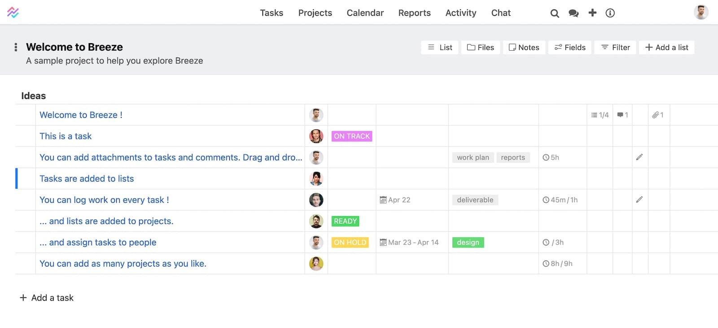Click Add a task
Image resolution: width=718 pixels, height=328 pixels.
47,298
